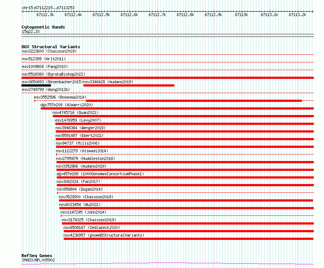Viewport: 324px width, 268px height.
Task: Open variant dgv757n209 (Almarri2020)
Action: [x=67, y=105]
